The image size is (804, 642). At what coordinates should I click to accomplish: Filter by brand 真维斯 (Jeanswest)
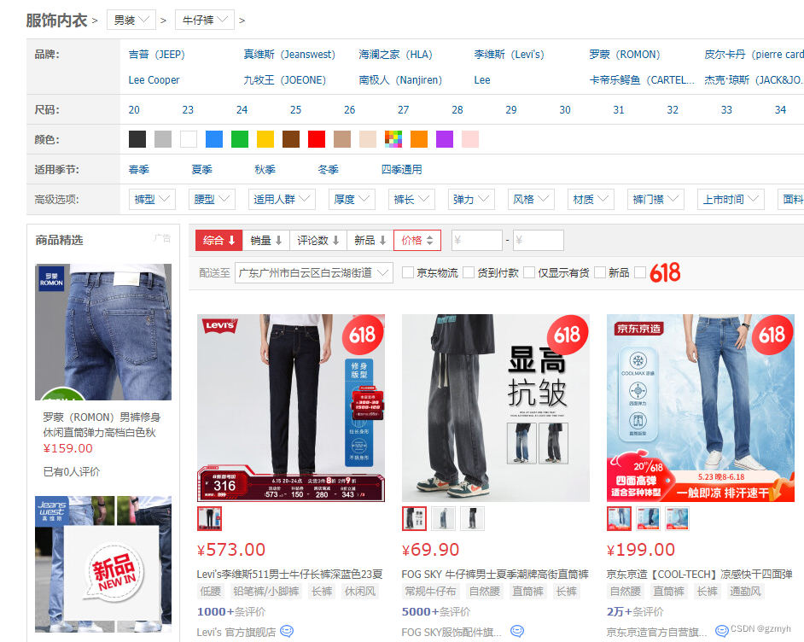click(289, 55)
